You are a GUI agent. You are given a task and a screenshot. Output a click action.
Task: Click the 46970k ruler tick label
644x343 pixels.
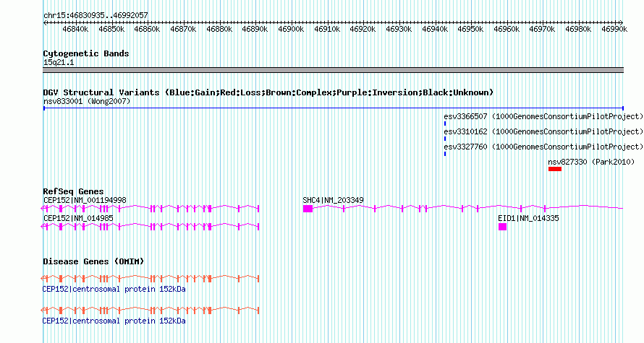[542, 29]
